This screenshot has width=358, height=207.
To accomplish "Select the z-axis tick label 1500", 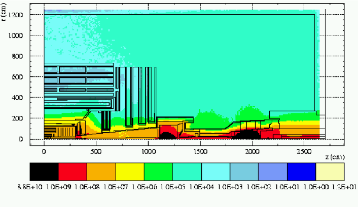I will (200, 151).
